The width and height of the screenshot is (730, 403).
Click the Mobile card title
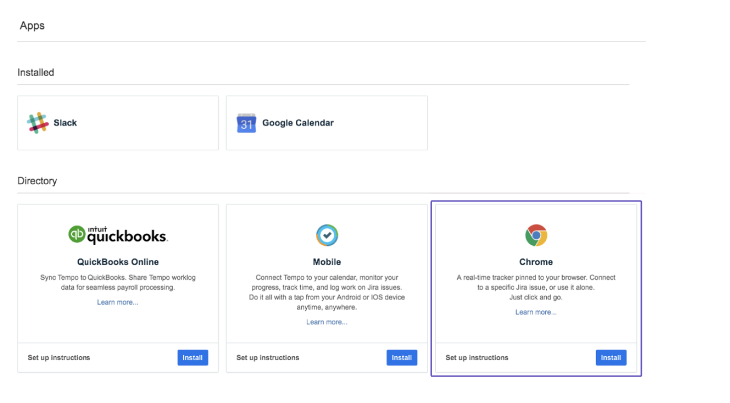point(327,262)
